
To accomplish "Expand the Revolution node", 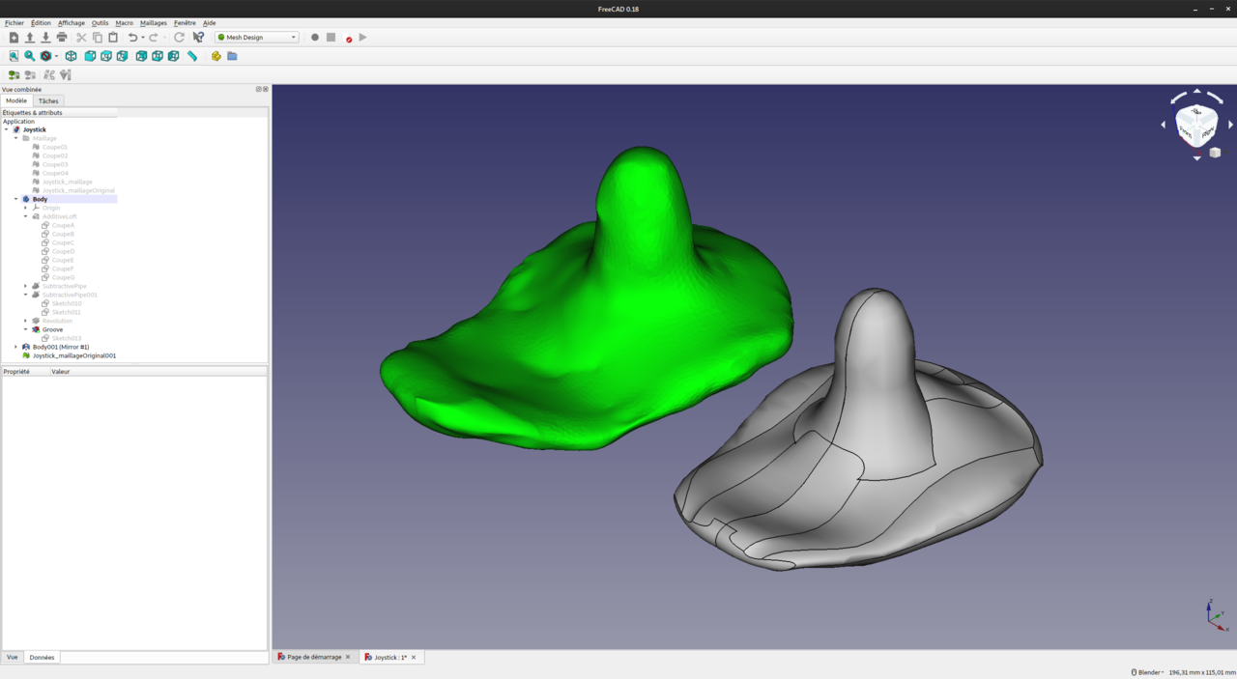I will [x=26, y=321].
